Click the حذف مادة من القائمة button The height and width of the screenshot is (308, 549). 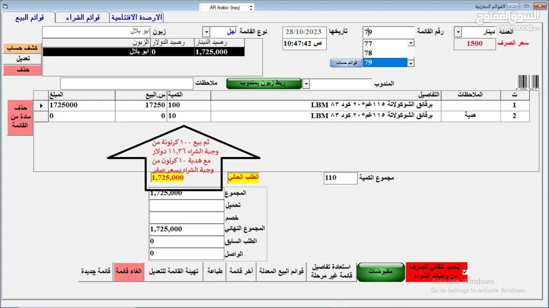[x=20, y=118]
